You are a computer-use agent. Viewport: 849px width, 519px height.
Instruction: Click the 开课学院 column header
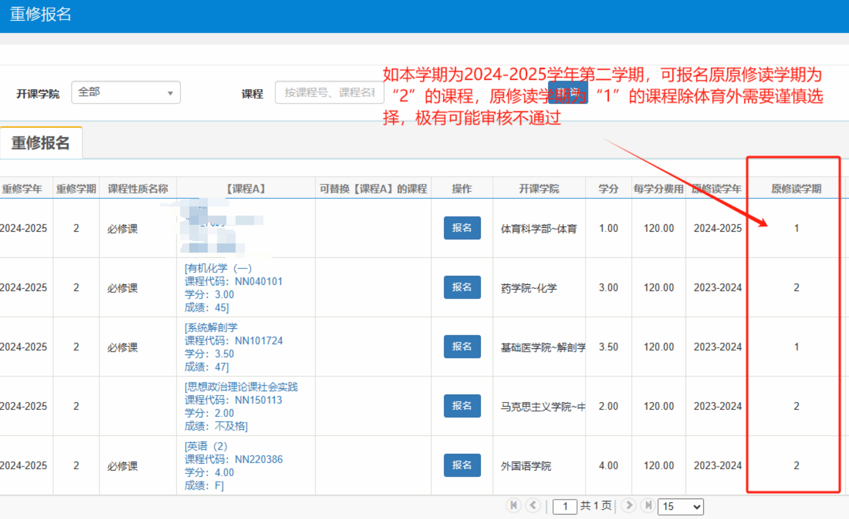(538, 188)
